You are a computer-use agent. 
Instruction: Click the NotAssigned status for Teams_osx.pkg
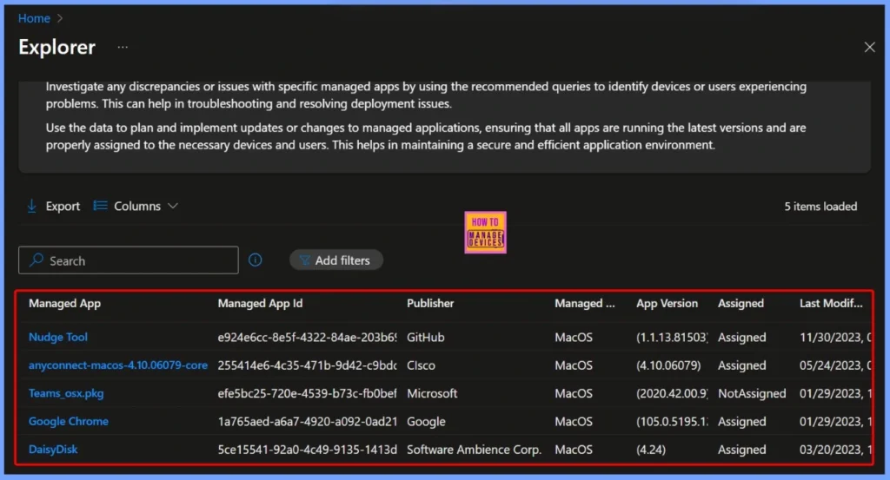tap(752, 393)
